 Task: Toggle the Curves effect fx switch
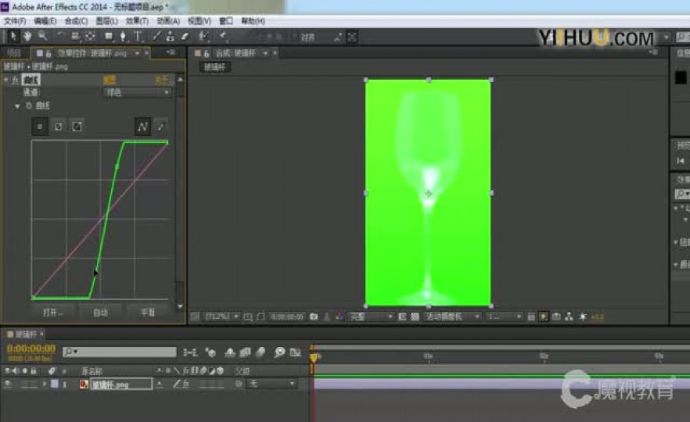point(16,80)
